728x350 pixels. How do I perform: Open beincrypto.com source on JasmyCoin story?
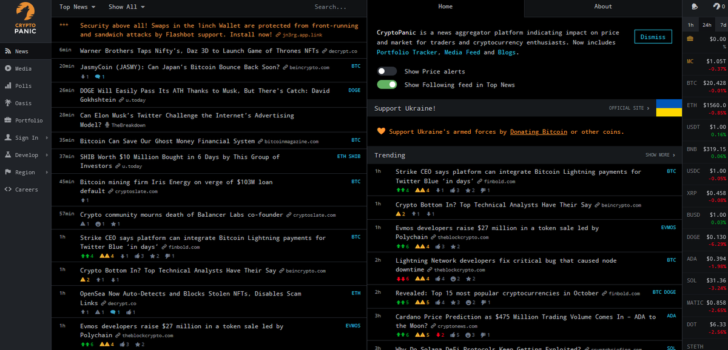(309, 68)
